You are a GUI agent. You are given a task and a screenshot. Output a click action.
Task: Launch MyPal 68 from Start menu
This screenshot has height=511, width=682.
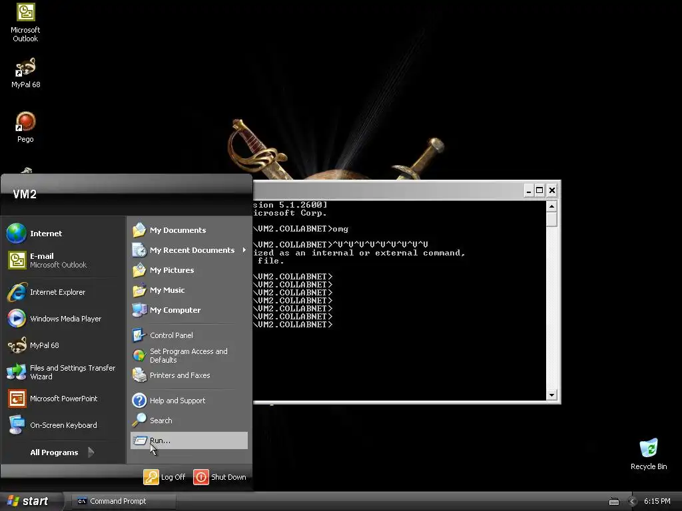(x=63, y=345)
